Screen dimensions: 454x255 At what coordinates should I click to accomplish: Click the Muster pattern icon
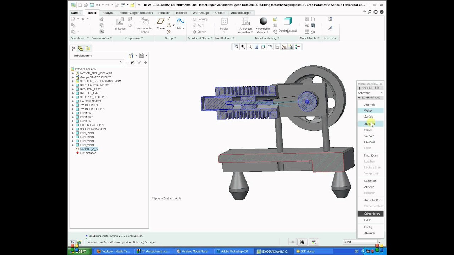point(224,22)
